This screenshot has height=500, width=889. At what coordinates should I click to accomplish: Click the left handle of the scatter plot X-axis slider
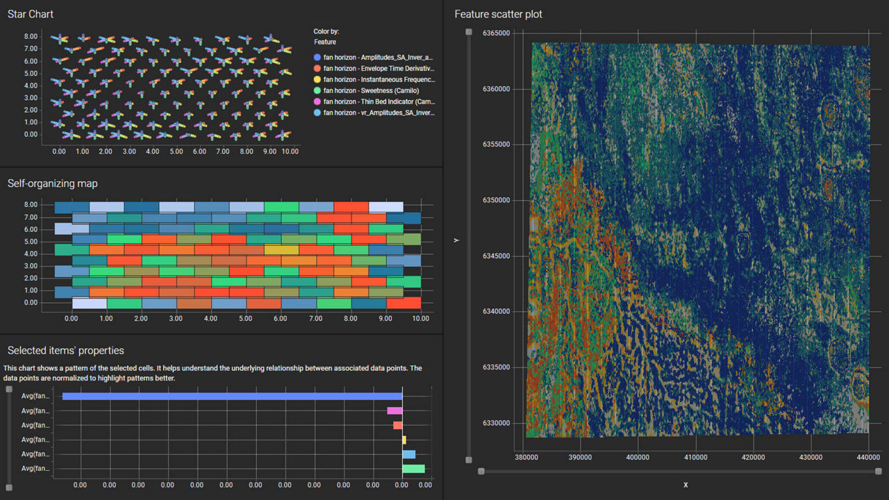[x=481, y=472]
